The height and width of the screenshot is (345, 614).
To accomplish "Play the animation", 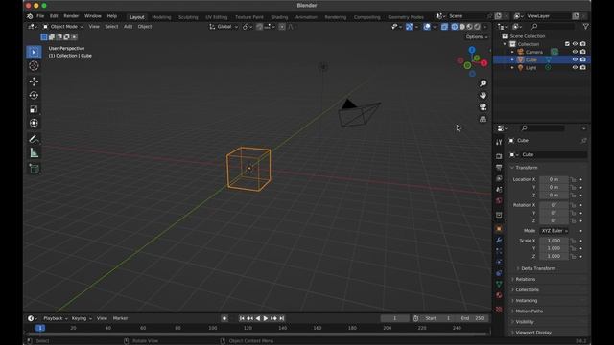I will click(266, 318).
